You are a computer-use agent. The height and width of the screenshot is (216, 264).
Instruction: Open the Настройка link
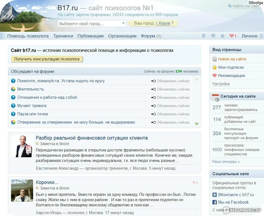(x=221, y=84)
